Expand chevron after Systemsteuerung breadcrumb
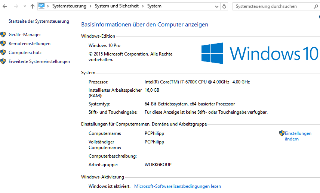The width and height of the screenshot is (320, 193). click(90, 6)
